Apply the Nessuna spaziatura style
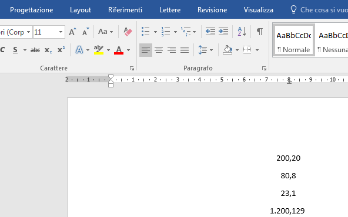 pyautogui.click(x=332, y=40)
